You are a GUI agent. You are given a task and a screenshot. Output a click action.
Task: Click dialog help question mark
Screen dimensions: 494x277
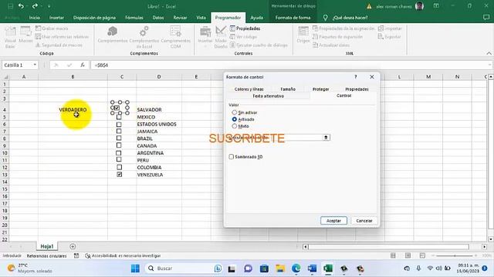pyautogui.click(x=356, y=77)
